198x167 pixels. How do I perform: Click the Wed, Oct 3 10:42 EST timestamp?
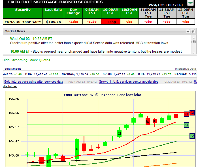point(166,5)
